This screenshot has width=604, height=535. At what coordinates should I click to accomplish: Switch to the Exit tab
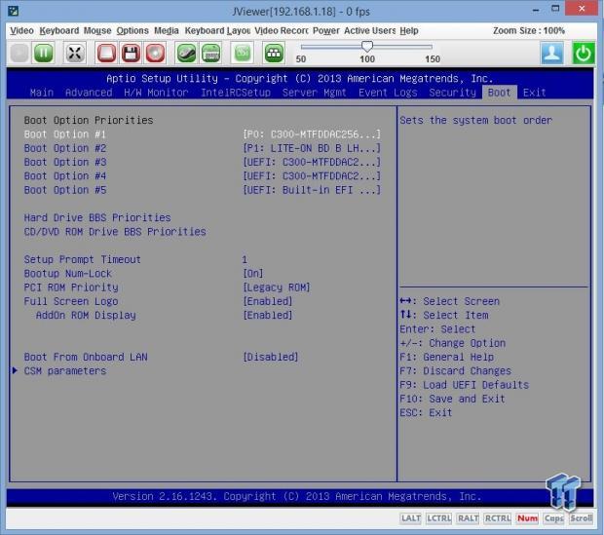click(x=534, y=93)
